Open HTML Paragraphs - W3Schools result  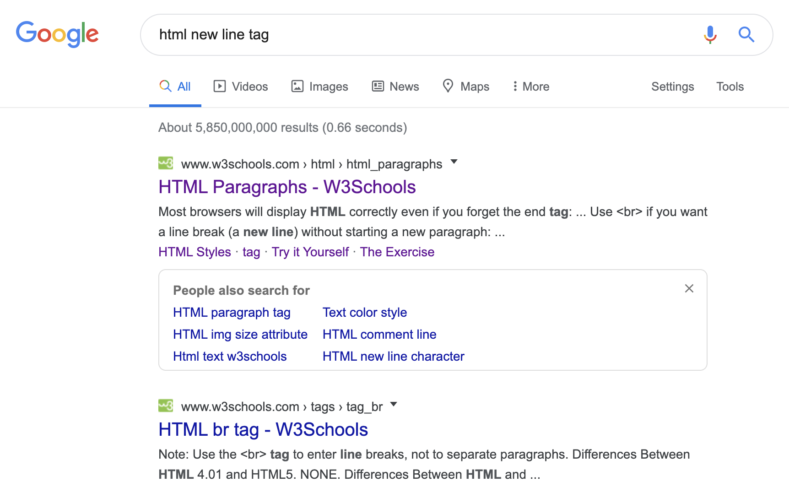click(x=287, y=187)
